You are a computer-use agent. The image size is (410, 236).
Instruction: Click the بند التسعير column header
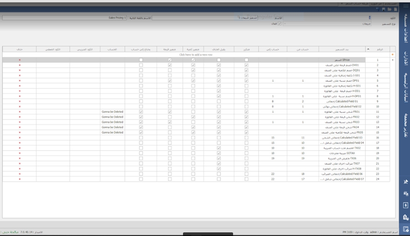point(341,49)
